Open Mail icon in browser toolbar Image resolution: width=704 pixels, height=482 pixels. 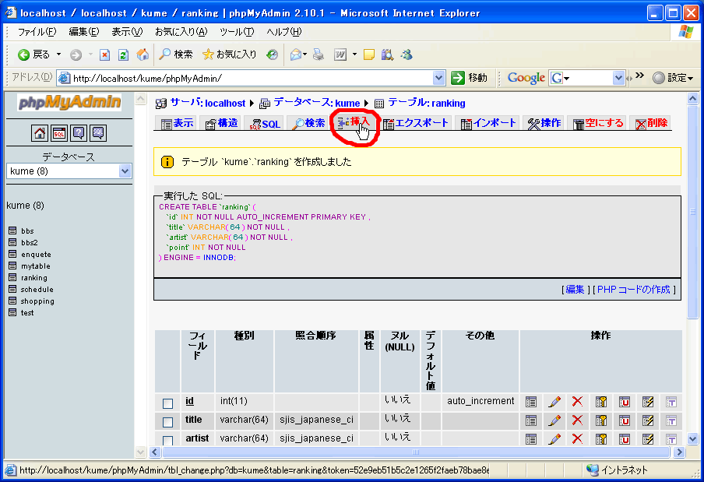pyautogui.click(x=295, y=55)
